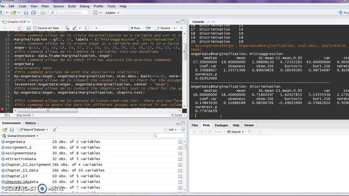Open the Code menu
Viewport: 349px width, 196px height.
(22, 6)
